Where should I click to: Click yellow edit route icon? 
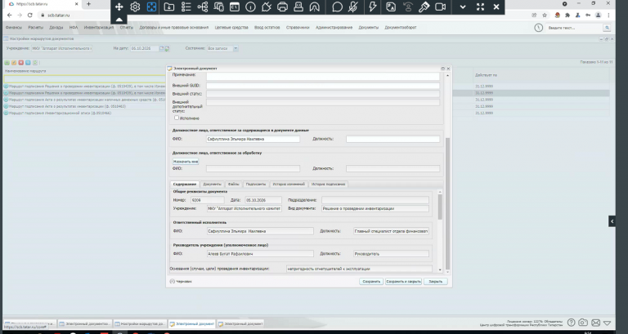tap(14, 63)
